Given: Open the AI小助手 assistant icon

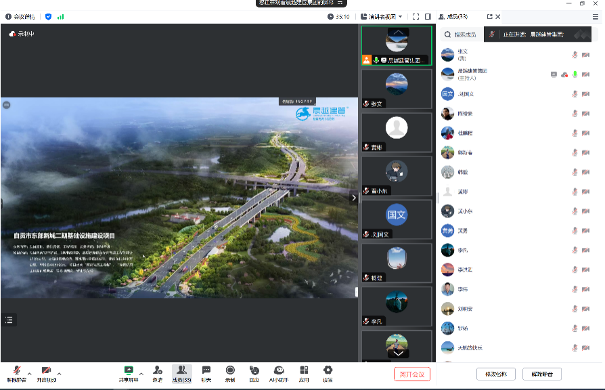Looking at the screenshot, I should click(279, 372).
